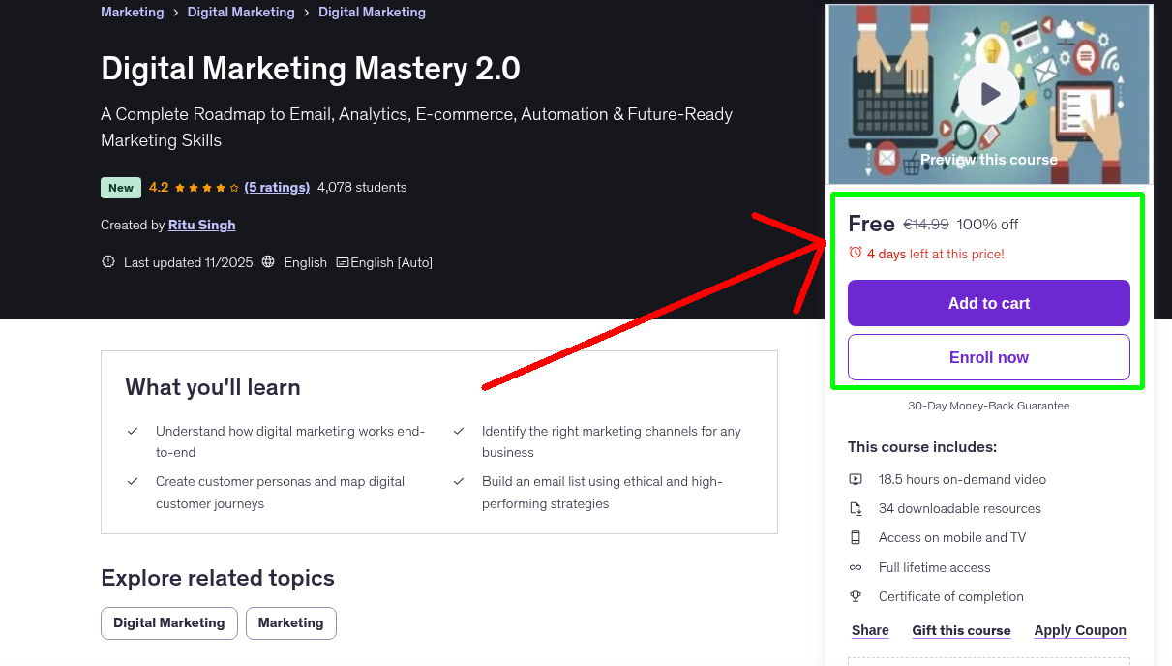The image size is (1172, 666).
Task: Open instructor Ritu Singh's profile
Action: pos(201,225)
